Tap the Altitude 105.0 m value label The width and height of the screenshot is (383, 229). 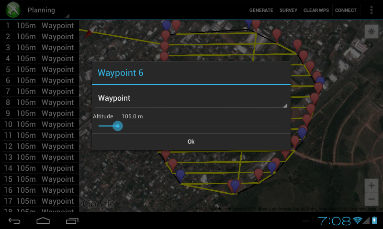(132, 116)
